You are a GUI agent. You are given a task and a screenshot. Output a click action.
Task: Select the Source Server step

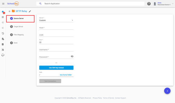click(x=20, y=18)
